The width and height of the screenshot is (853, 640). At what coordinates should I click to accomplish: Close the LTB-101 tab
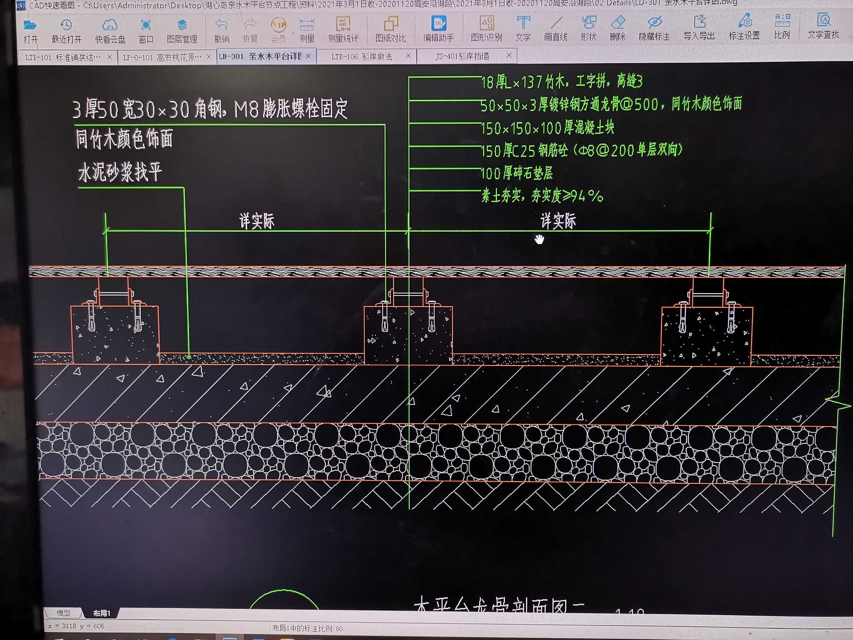pyautogui.click(x=110, y=57)
